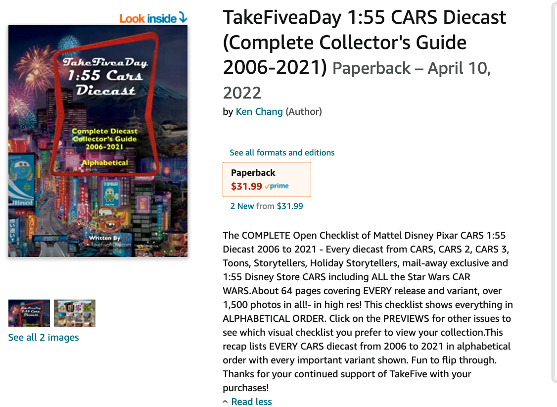This screenshot has height=407, width=557.
Task: Open See all formats and editions
Action: tap(282, 153)
